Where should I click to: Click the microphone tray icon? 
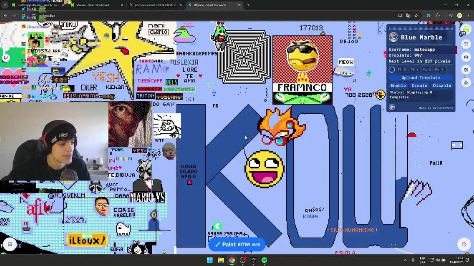pyautogui.click(x=413, y=260)
